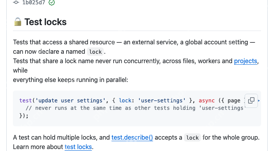Open commit hash 1b025d7
274x151 pixels.
point(34,2)
